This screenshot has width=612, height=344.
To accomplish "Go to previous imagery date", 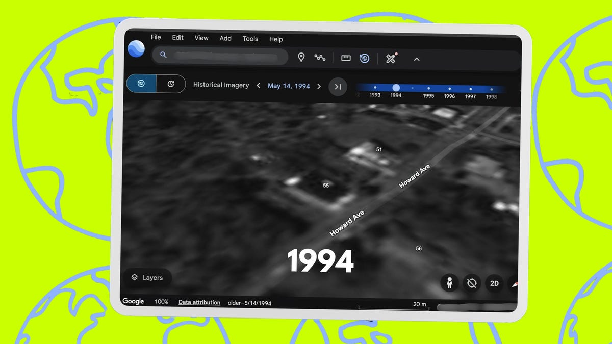I will [x=259, y=86].
